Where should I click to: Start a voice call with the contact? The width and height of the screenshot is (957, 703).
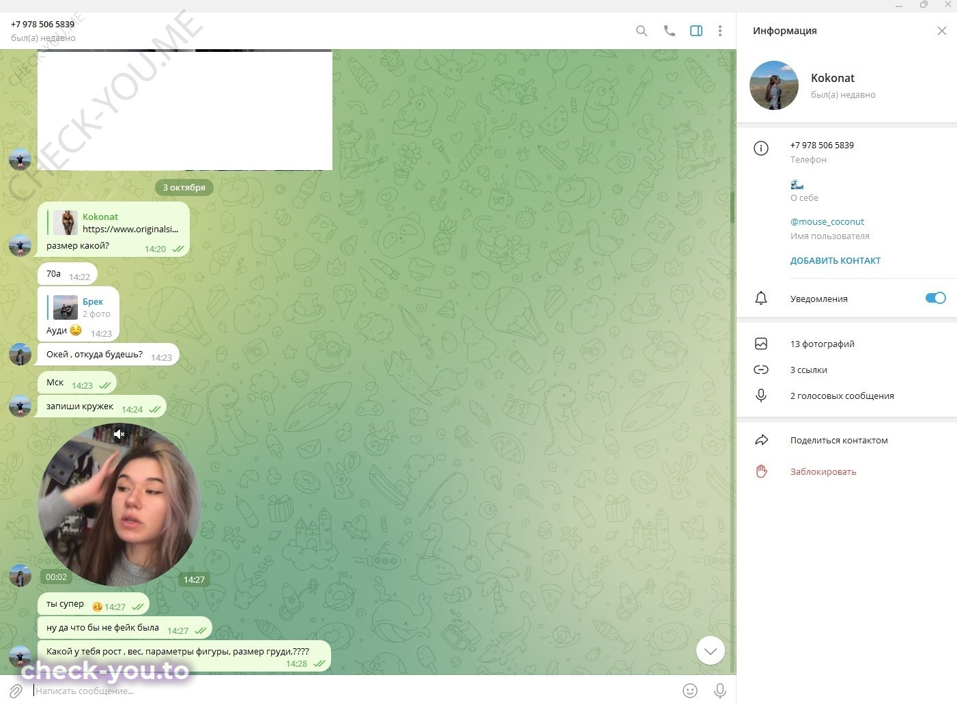click(x=669, y=31)
